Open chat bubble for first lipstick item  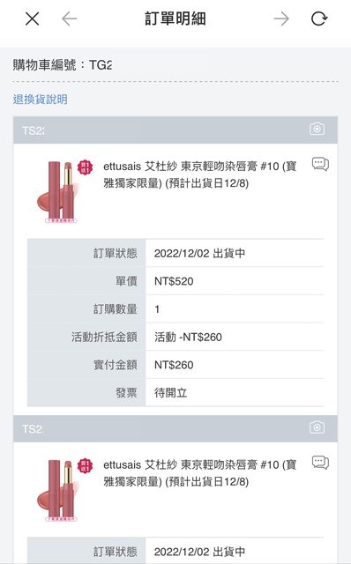(x=320, y=164)
